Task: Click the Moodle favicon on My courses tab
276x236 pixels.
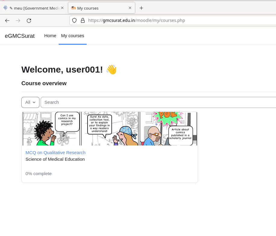Action: click(x=73, y=8)
